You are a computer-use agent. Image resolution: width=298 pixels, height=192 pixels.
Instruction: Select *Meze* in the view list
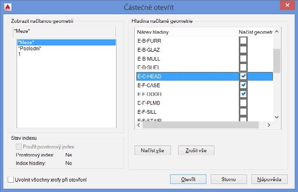66,42
